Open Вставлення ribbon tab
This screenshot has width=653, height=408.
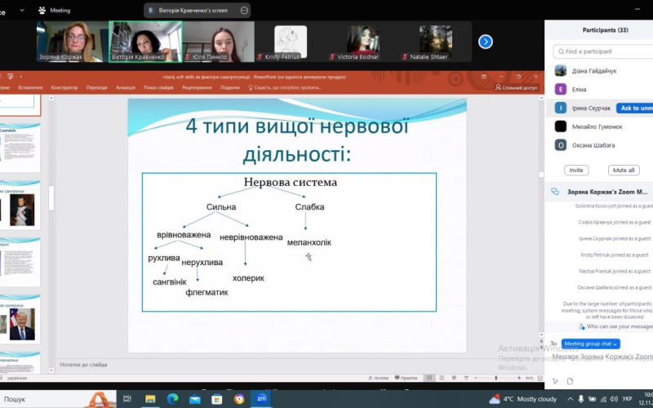coord(30,87)
